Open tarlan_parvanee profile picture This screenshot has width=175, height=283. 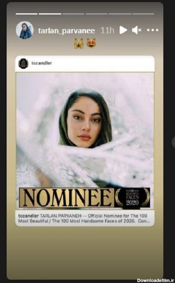click(x=25, y=30)
